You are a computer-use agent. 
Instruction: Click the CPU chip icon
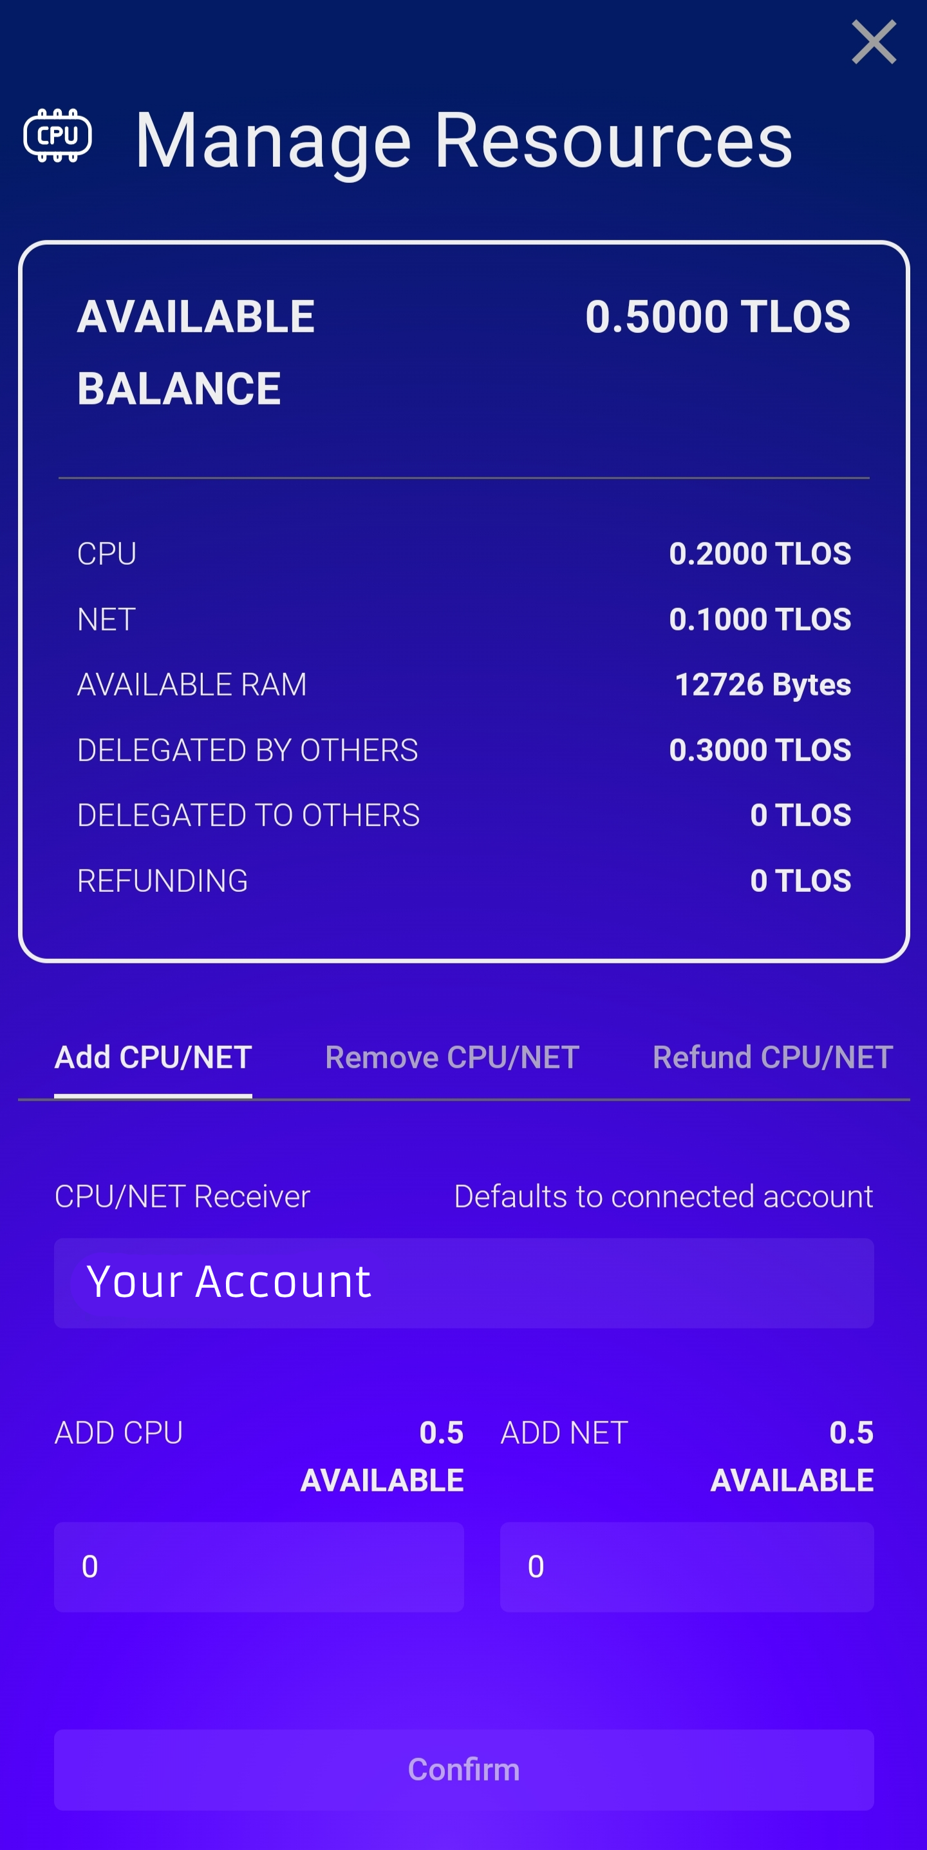(57, 136)
